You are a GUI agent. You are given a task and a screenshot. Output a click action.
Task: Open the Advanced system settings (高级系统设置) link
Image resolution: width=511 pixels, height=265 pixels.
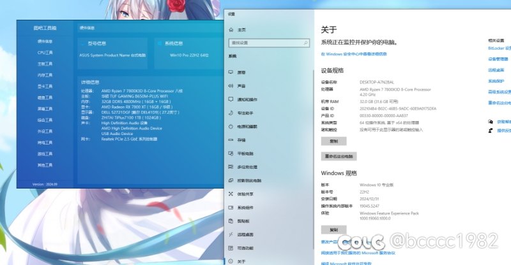point(500,92)
